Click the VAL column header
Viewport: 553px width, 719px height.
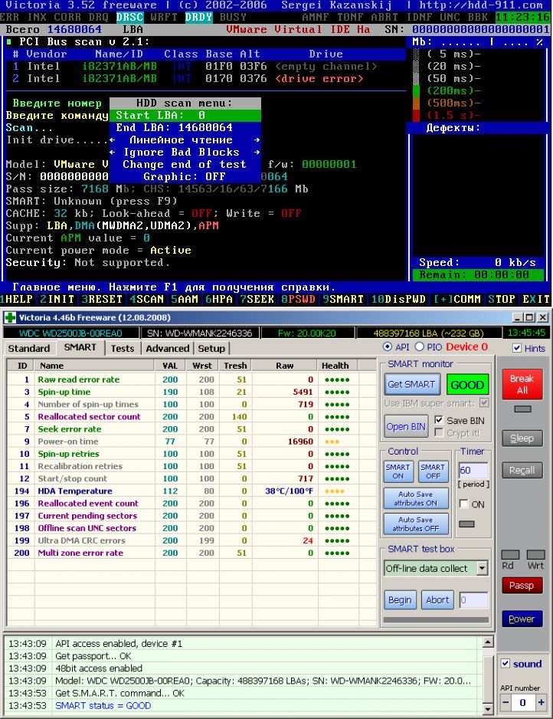click(170, 366)
